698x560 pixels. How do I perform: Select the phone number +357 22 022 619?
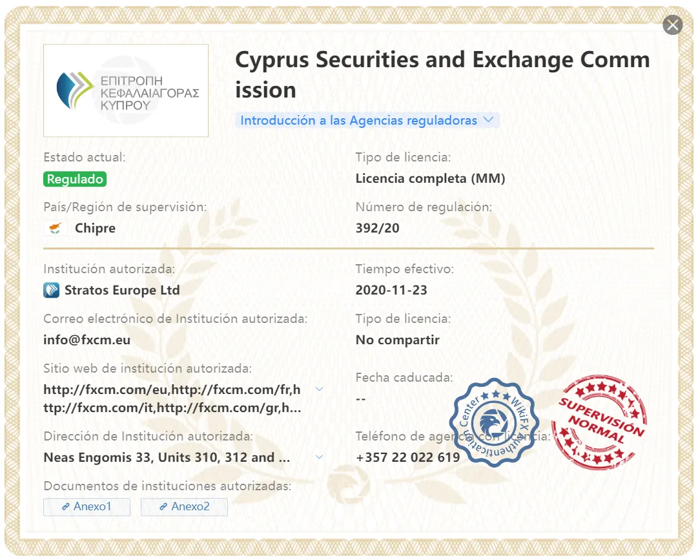(408, 457)
